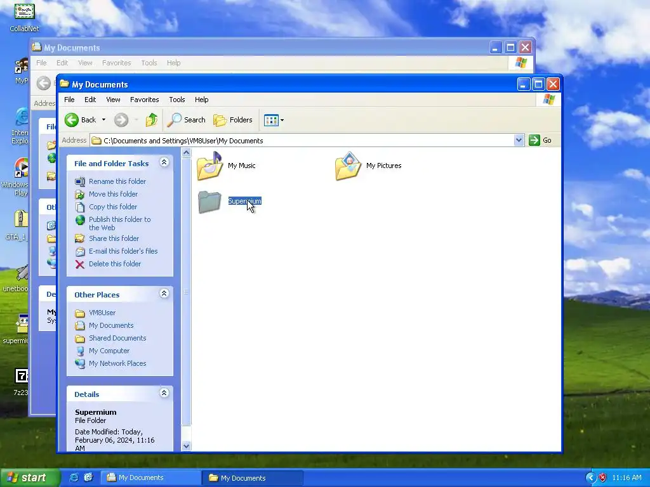The width and height of the screenshot is (650, 487).
Task: Open My Computer in Other Places
Action: 109,351
